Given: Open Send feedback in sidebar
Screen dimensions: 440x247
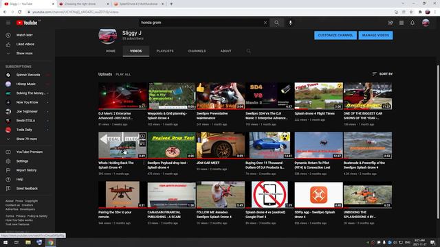Looking at the screenshot, I should pos(27,189).
